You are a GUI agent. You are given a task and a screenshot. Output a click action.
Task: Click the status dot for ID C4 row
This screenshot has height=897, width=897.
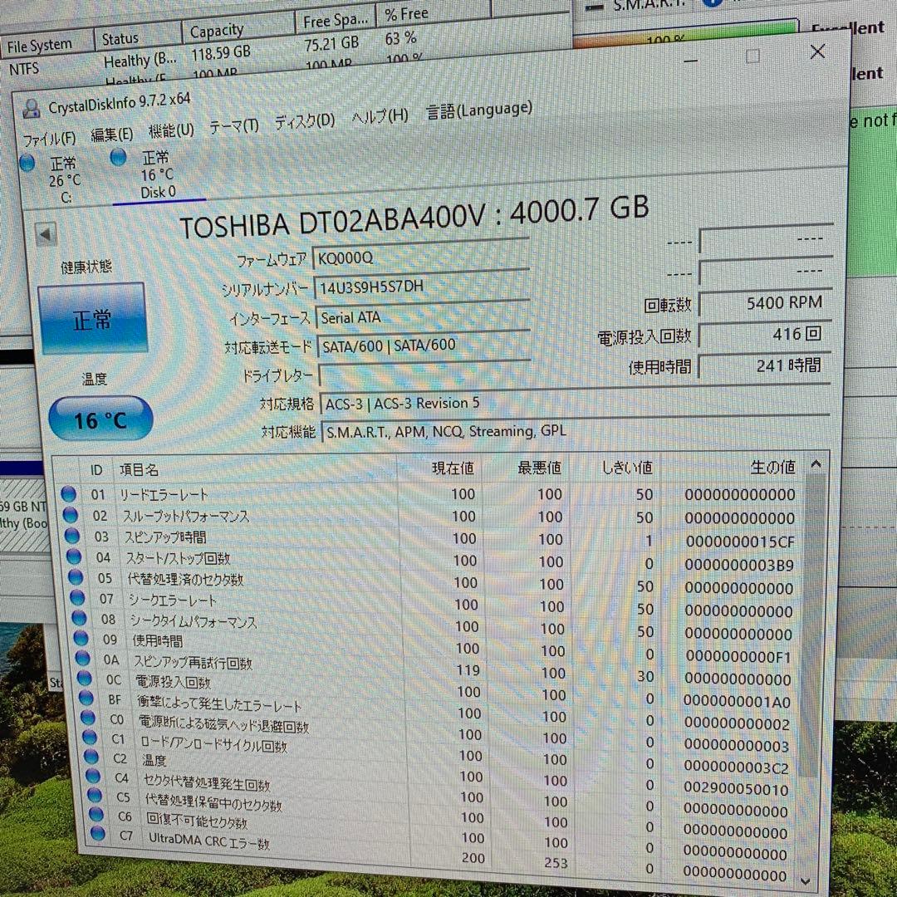[x=93, y=776]
